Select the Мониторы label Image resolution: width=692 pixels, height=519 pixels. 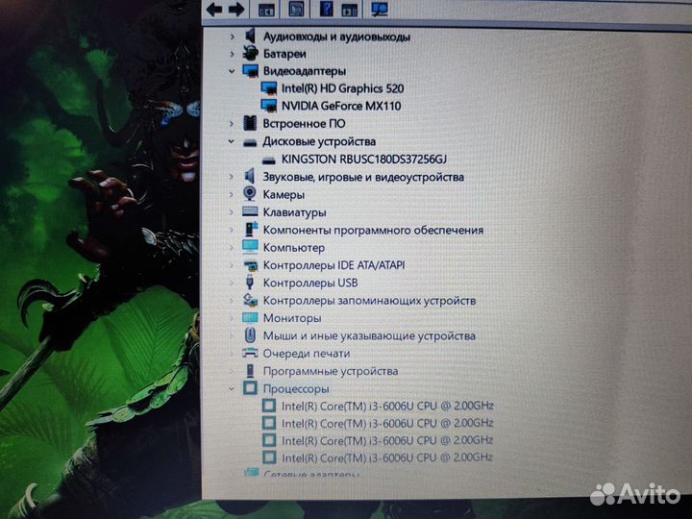(x=292, y=318)
